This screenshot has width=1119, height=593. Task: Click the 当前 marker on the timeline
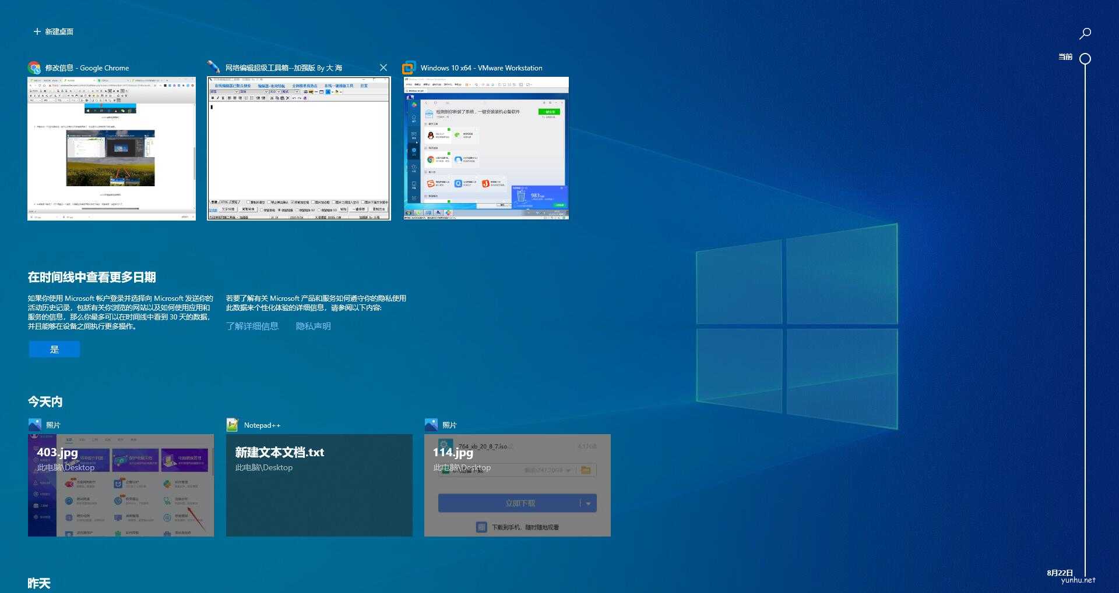[x=1084, y=58]
